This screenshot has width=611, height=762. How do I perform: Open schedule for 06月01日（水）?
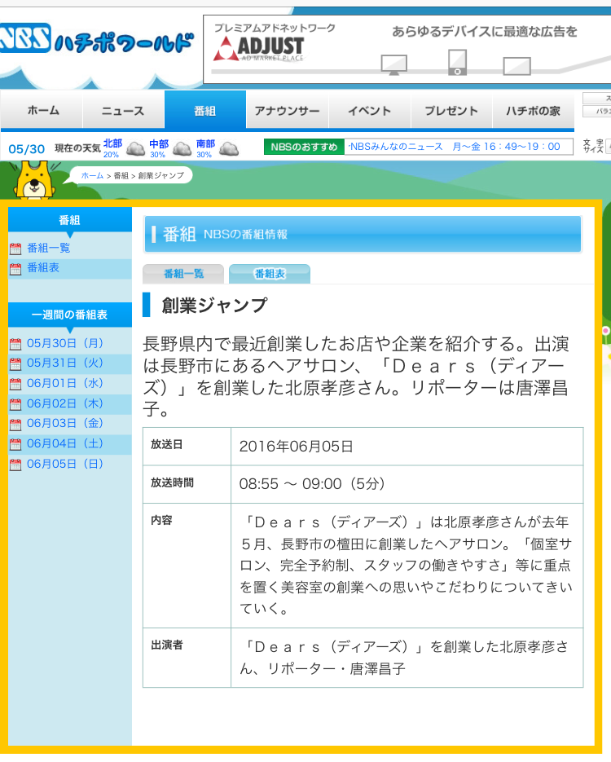(x=65, y=383)
